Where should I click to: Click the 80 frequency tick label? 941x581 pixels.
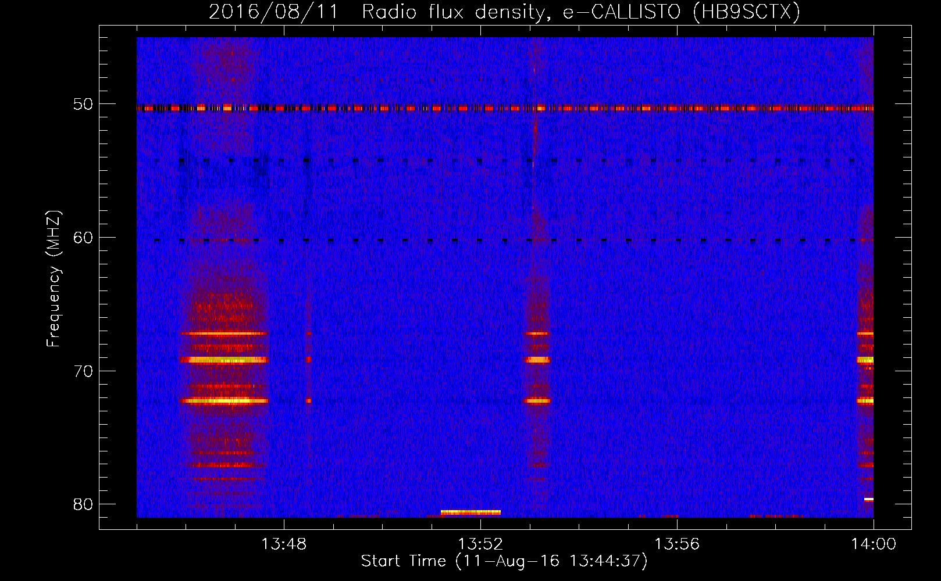[x=83, y=504]
